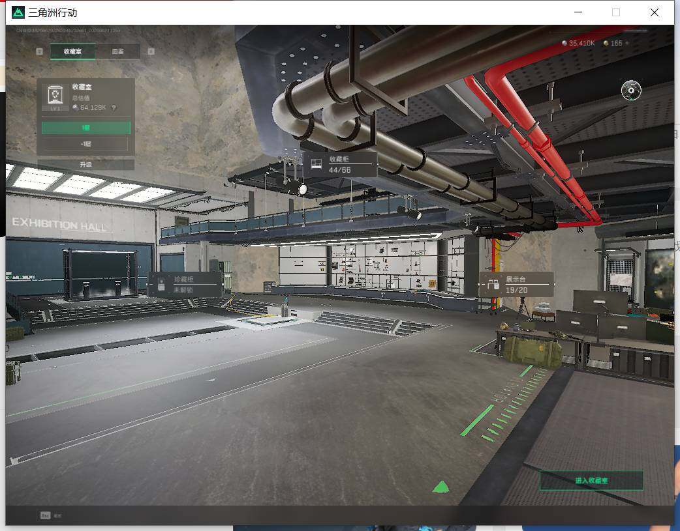Select the -1层 floor button

click(x=86, y=143)
